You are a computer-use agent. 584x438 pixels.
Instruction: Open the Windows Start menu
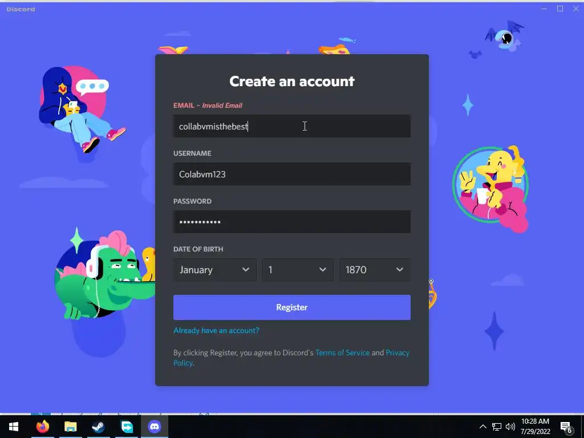pyautogui.click(x=14, y=427)
